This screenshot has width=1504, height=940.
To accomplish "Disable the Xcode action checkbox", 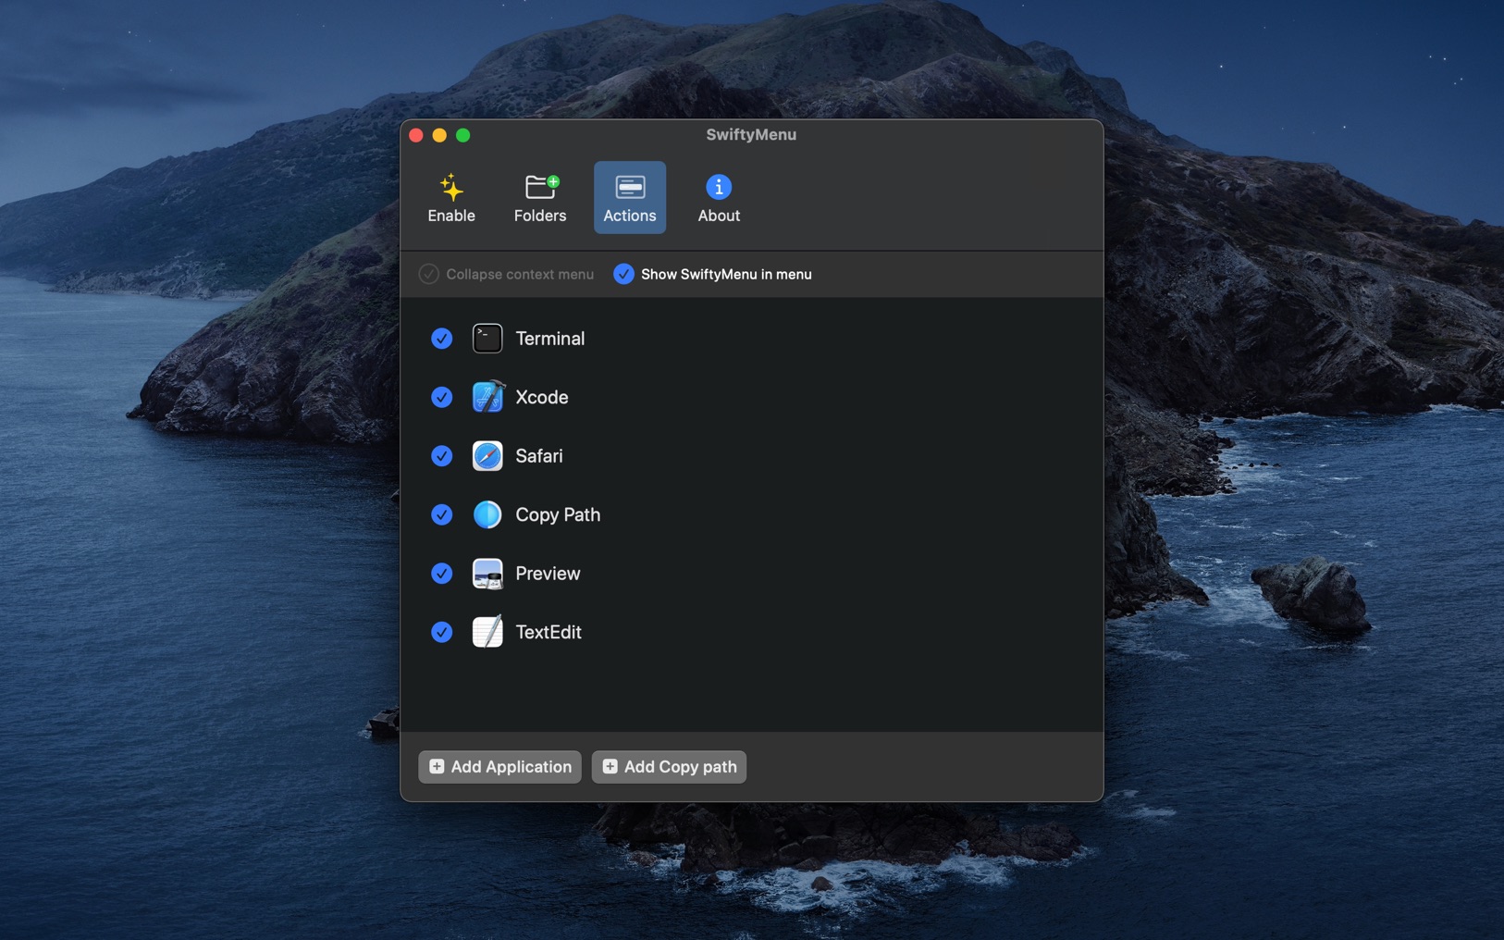I will point(441,397).
